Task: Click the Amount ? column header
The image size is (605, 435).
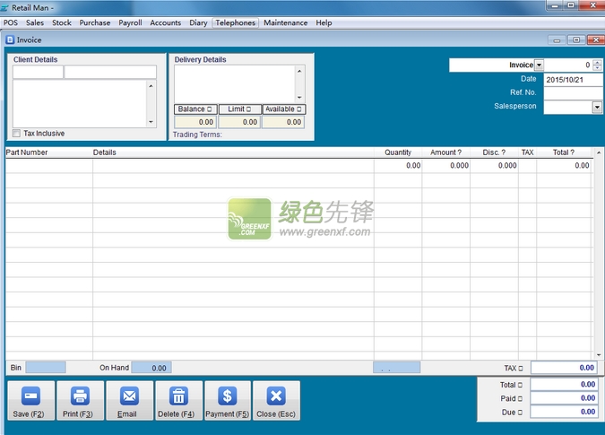Action: click(445, 152)
